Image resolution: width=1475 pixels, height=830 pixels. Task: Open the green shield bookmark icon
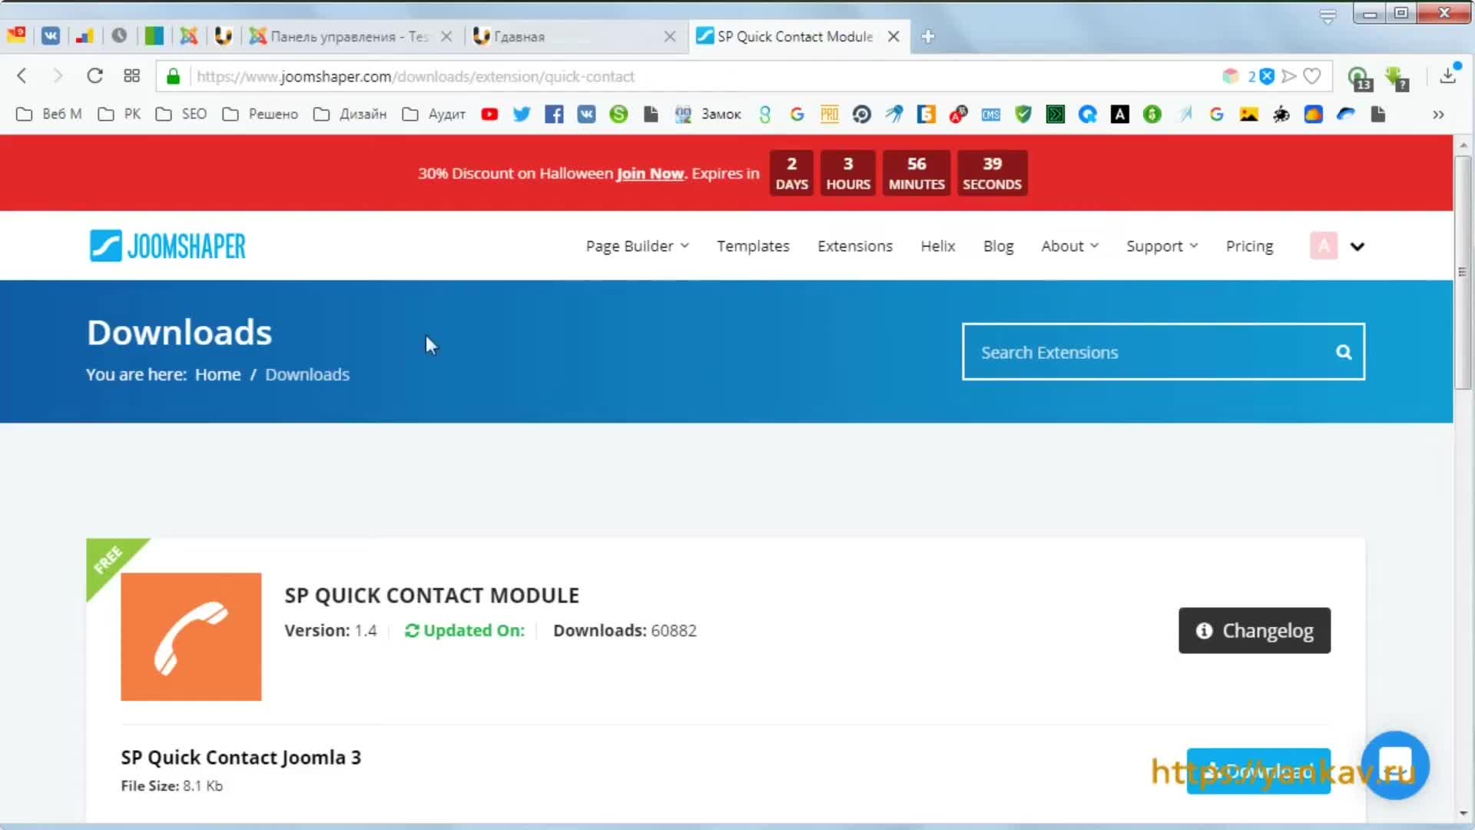(1023, 115)
